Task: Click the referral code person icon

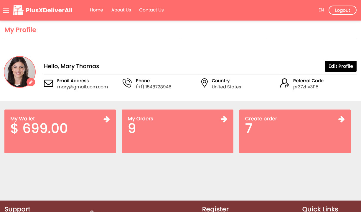Action: click(284, 83)
